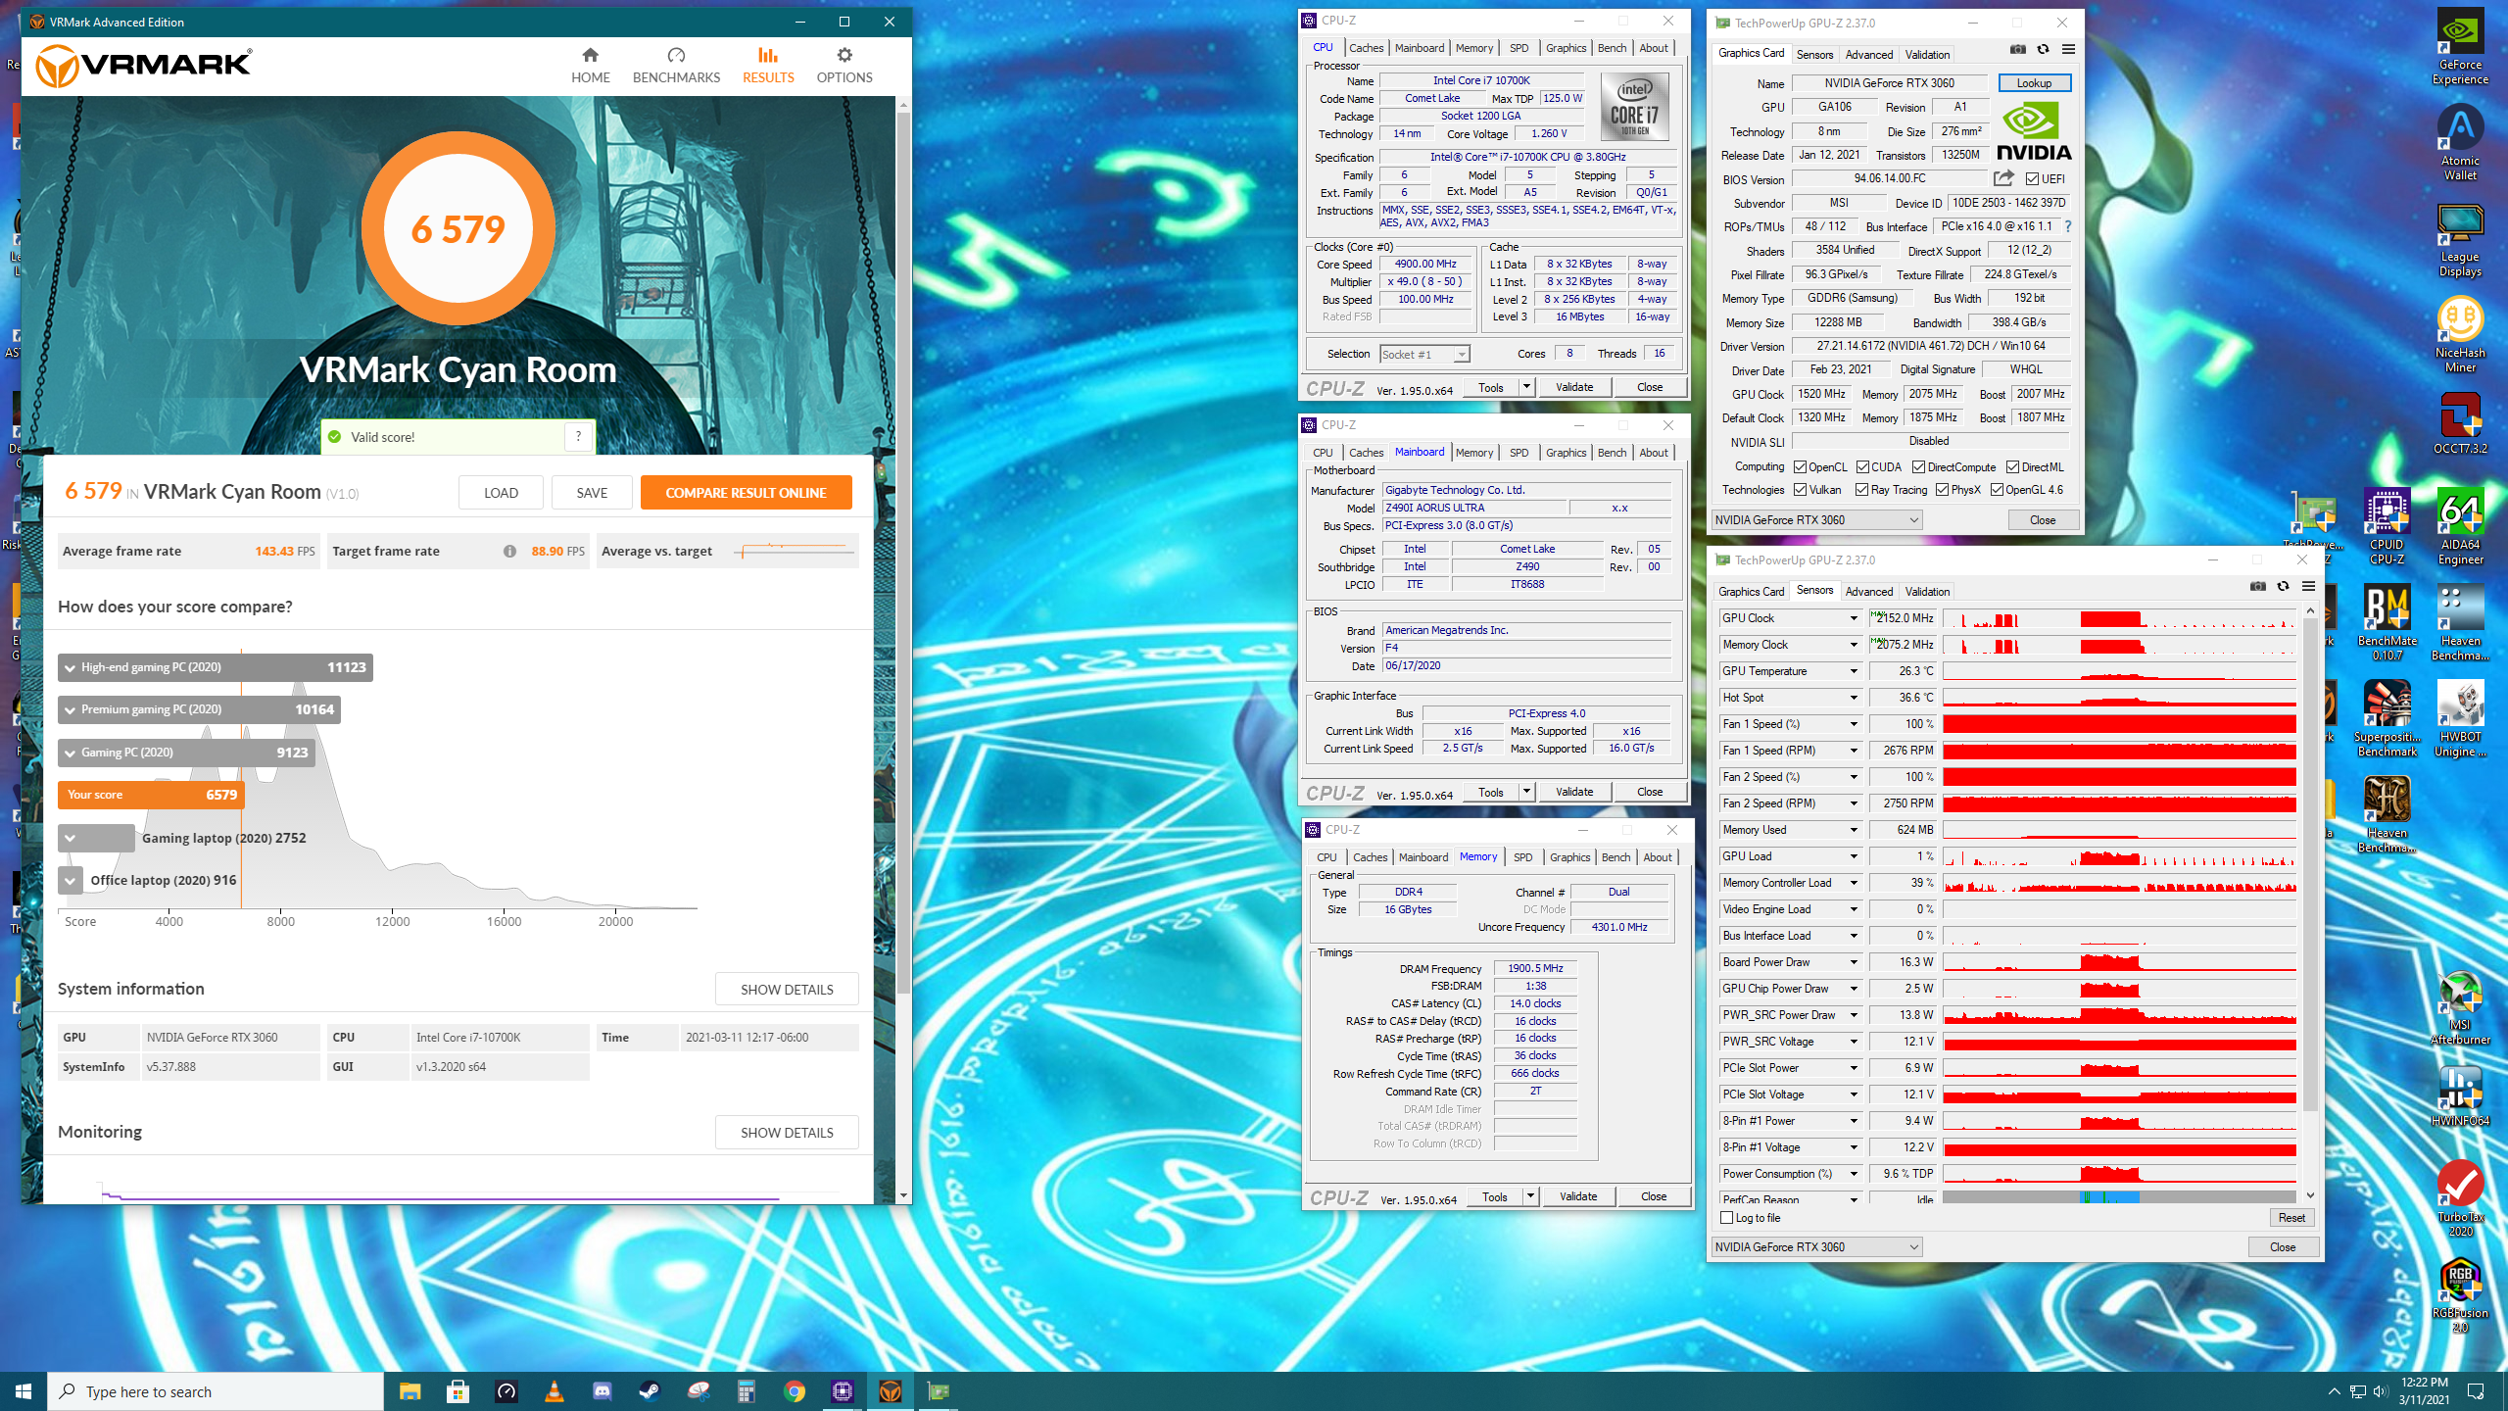Viewport: 2508px width, 1411px height.
Task: Open the GPU-Z hamburger menu in Graphics Card window
Action: click(2068, 49)
